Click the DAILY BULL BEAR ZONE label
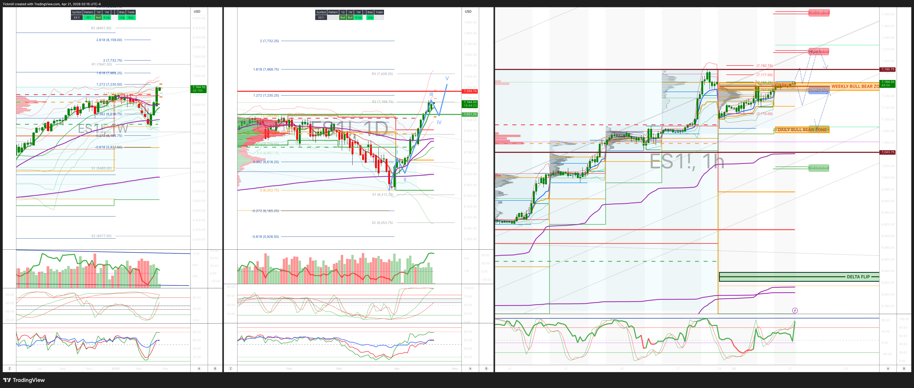Image resolution: width=914 pixels, height=388 pixels. (802, 130)
